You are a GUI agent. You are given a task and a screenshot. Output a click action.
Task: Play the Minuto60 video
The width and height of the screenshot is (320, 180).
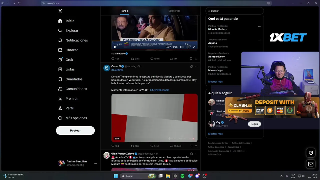(x=115, y=47)
